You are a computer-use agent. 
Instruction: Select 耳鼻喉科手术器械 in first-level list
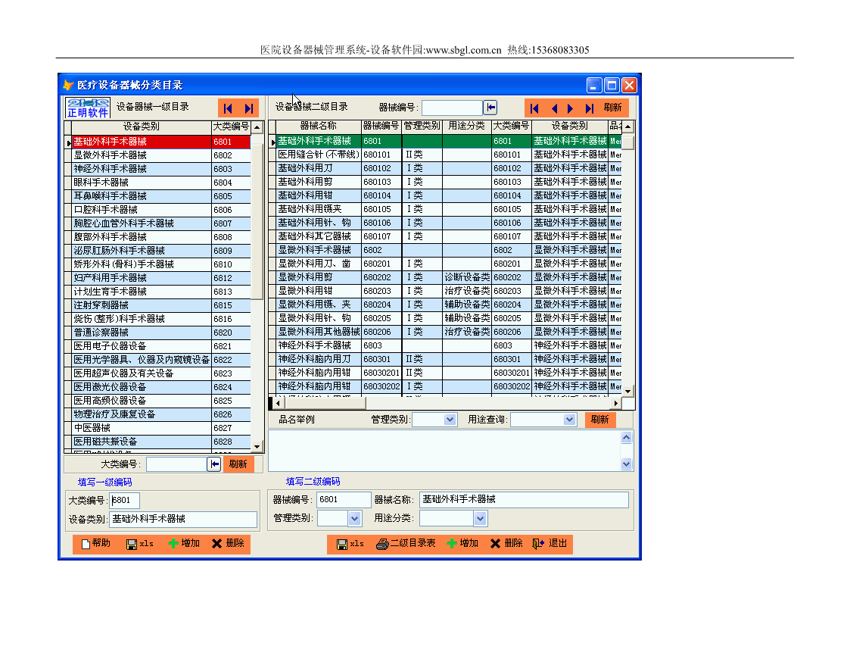[161, 195]
